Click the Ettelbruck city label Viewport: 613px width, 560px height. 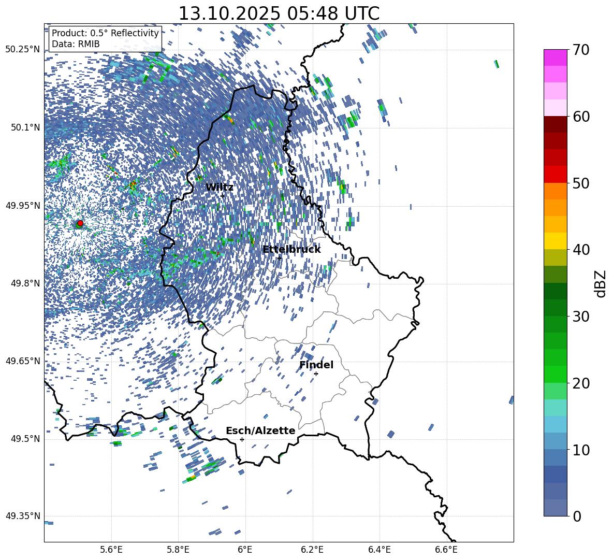tap(291, 250)
